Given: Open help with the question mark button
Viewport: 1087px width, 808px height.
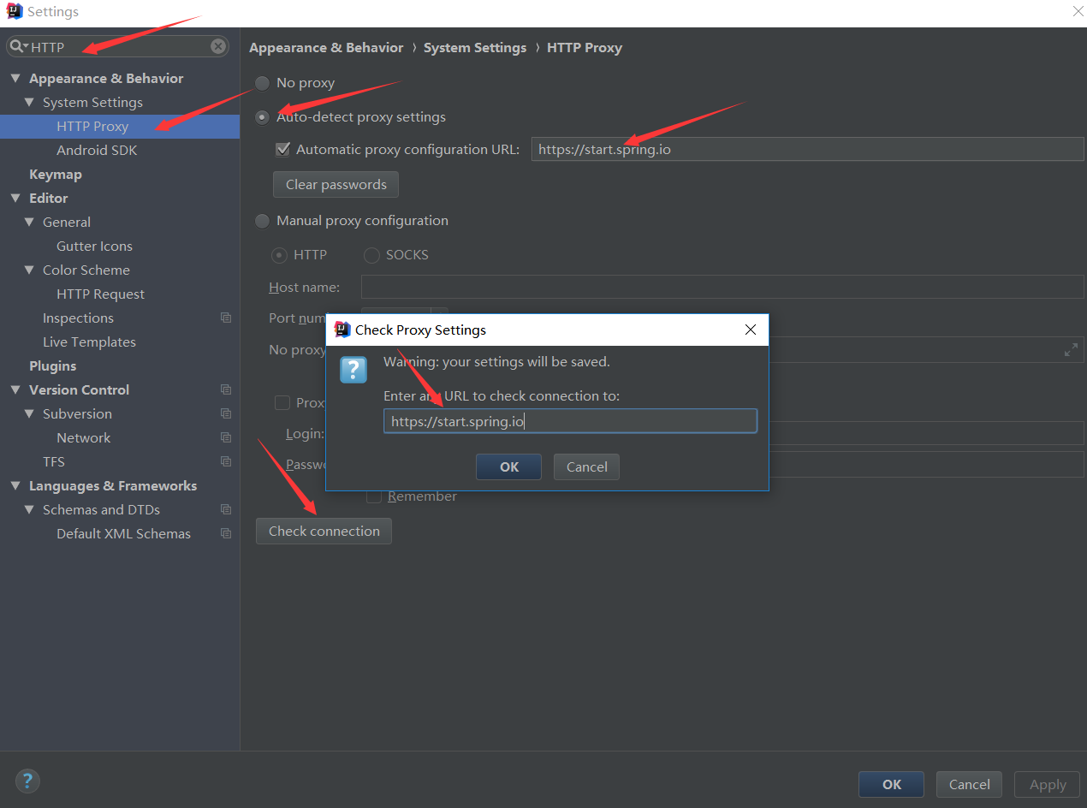Looking at the screenshot, I should 27,781.
